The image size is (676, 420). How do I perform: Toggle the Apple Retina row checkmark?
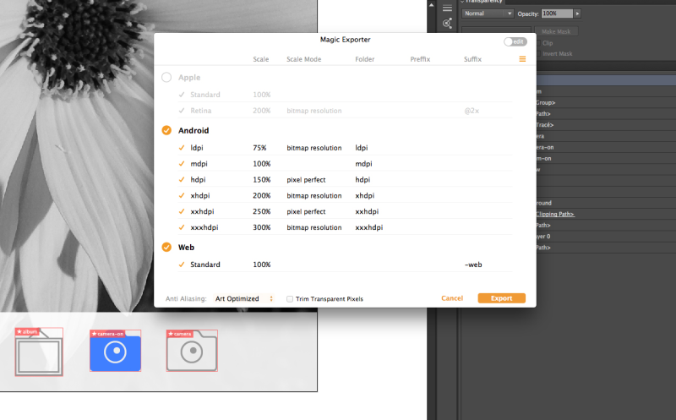pyautogui.click(x=182, y=111)
